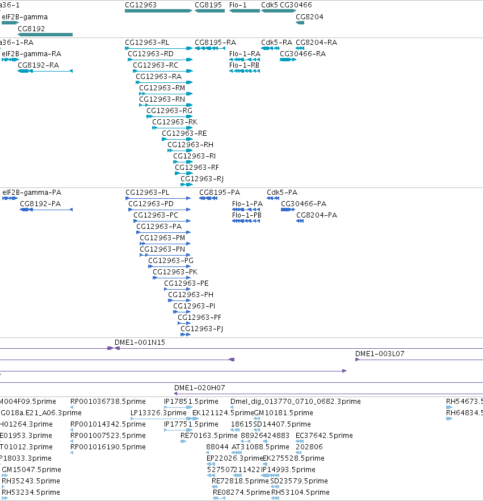Select the CG12963 gene span bar
Viewport: 483px width, 501px height.
(x=159, y=11)
